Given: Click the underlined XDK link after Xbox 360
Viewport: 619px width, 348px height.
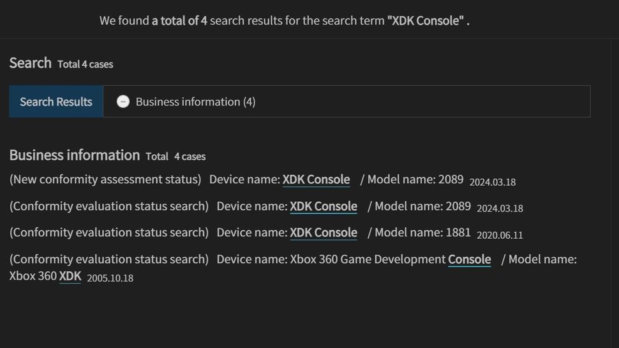Looking at the screenshot, I should 70,276.
